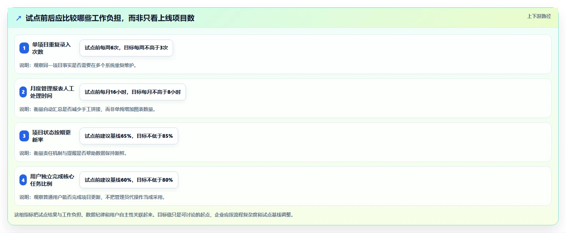Click the 单项目重复录入次数 metric title
The width and height of the screenshot is (566, 233).
[51, 48]
